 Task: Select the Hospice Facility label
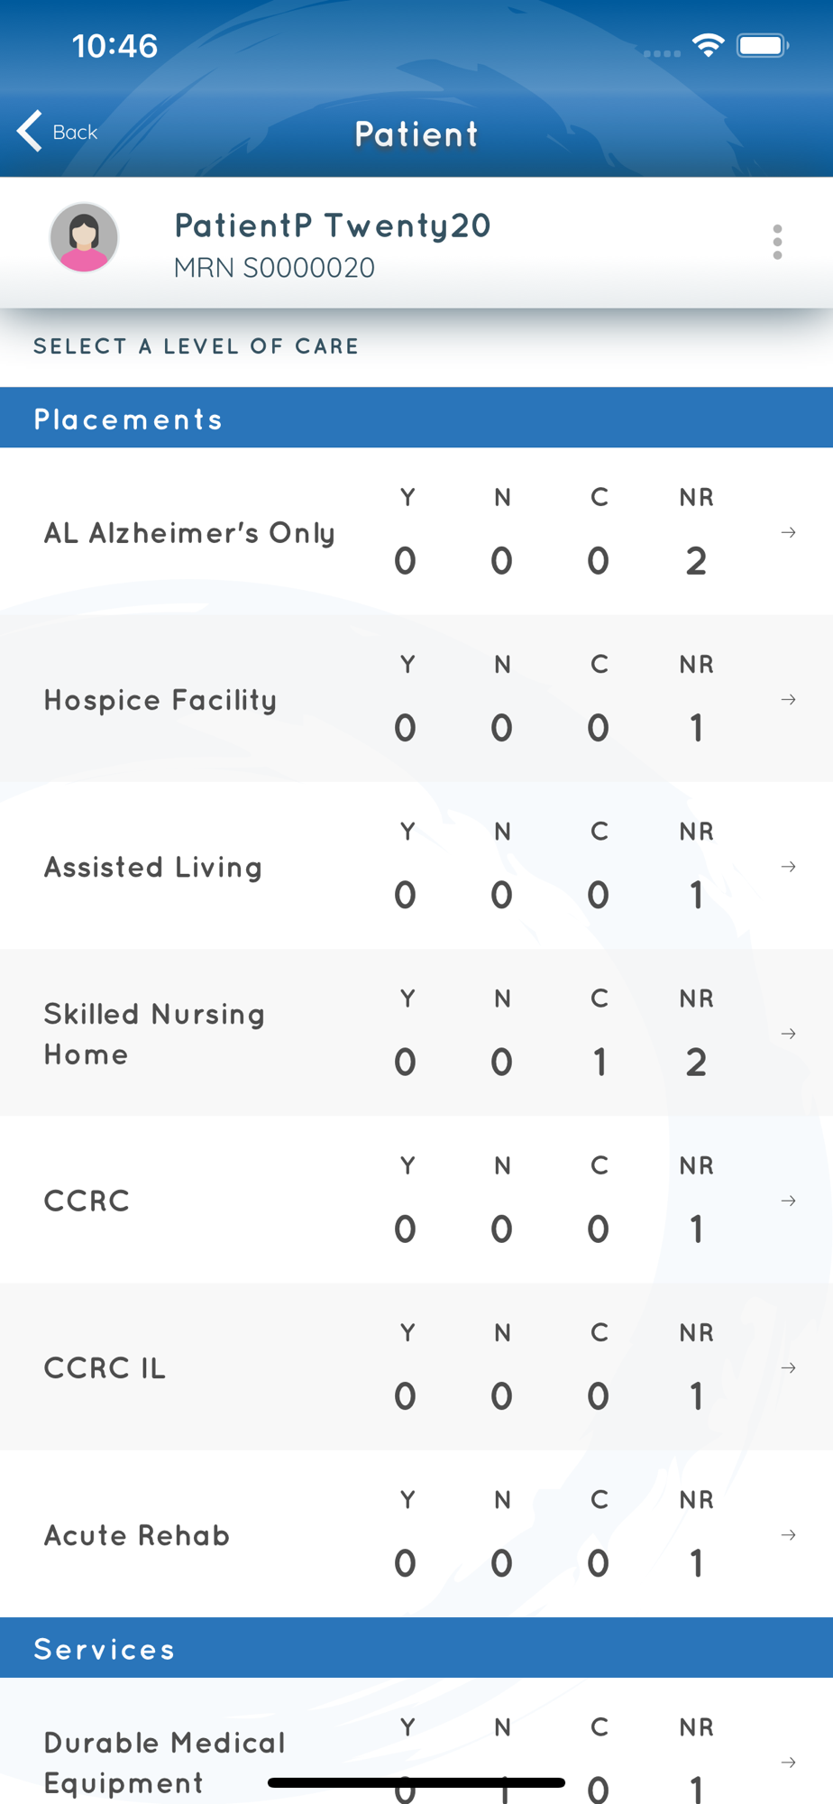pos(160,701)
